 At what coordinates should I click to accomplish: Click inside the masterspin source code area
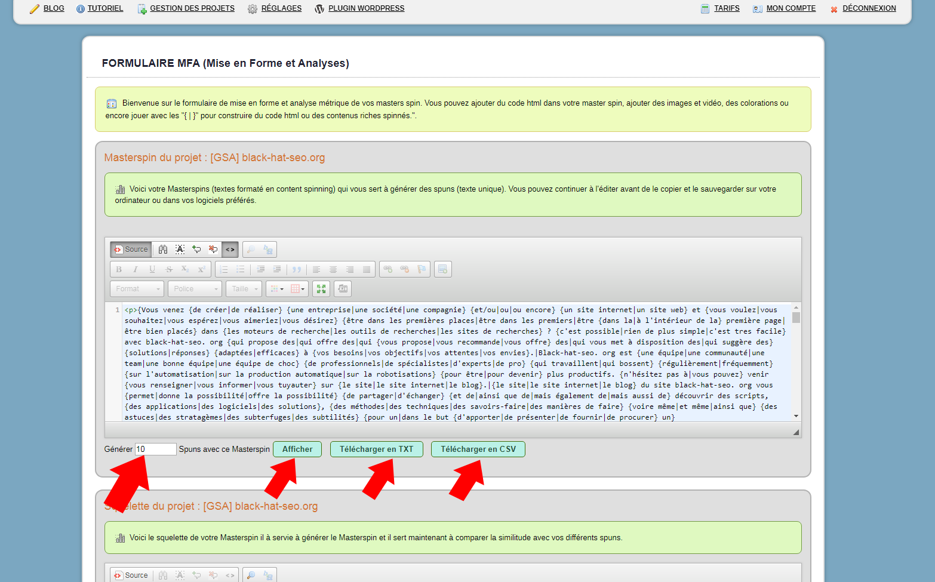coord(456,363)
